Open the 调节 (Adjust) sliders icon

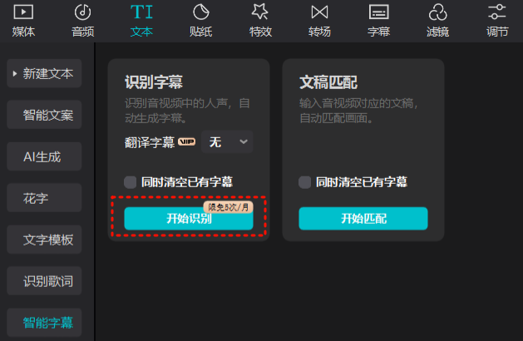(497, 12)
